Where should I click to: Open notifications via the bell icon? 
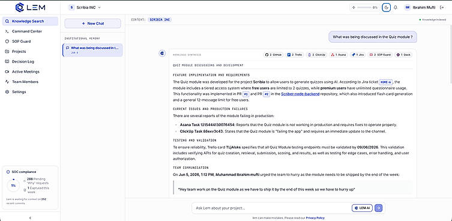[x=395, y=7]
